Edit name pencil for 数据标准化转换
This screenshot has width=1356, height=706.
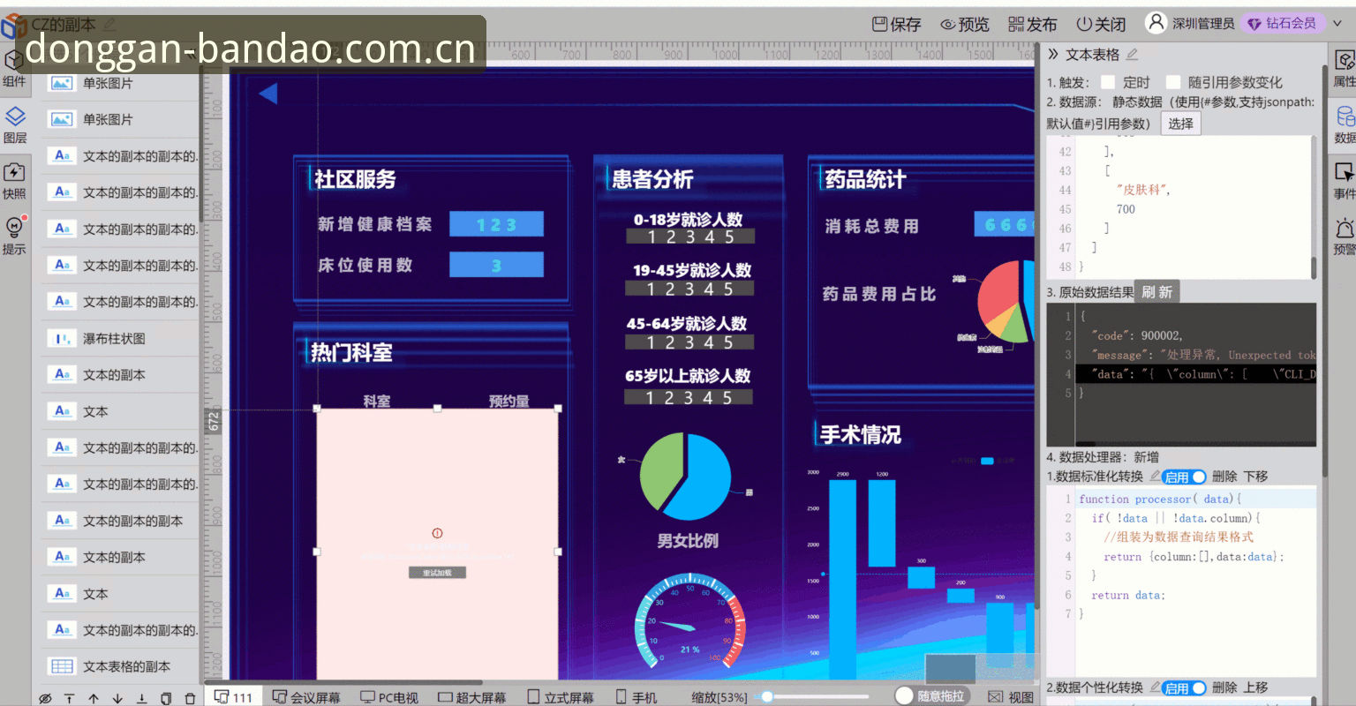1155,476
